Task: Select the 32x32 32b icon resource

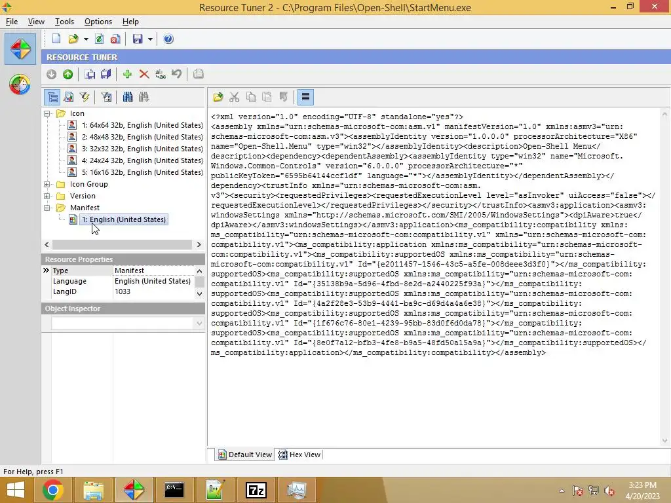Action: click(142, 149)
